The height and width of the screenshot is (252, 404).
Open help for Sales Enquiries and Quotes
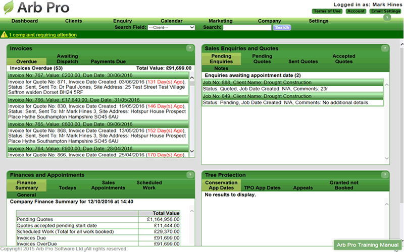(383, 48)
